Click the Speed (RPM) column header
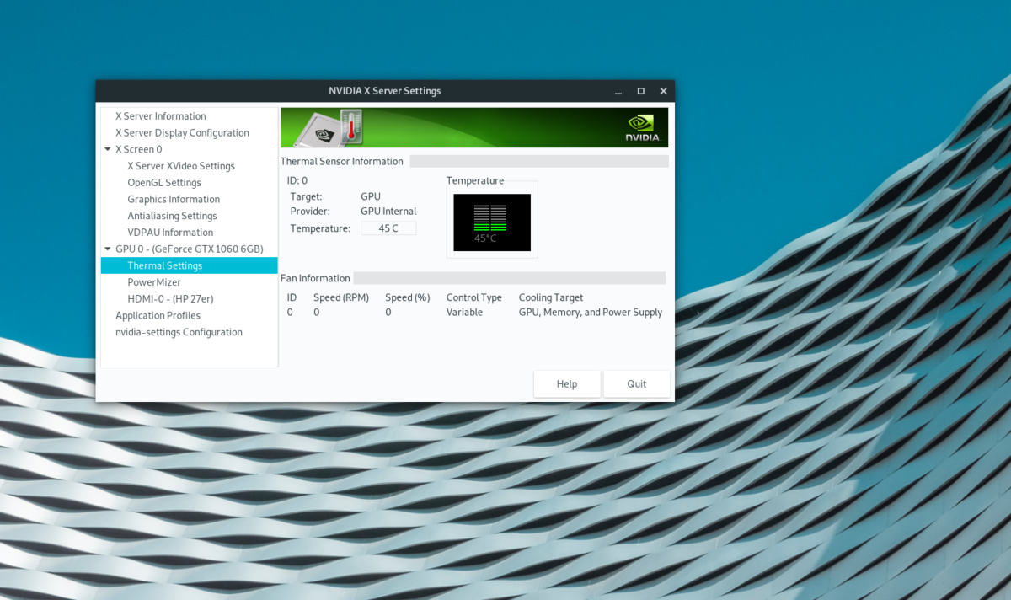This screenshot has height=600, width=1011. click(341, 297)
